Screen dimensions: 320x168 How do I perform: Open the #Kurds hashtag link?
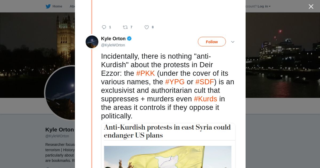click(x=206, y=99)
